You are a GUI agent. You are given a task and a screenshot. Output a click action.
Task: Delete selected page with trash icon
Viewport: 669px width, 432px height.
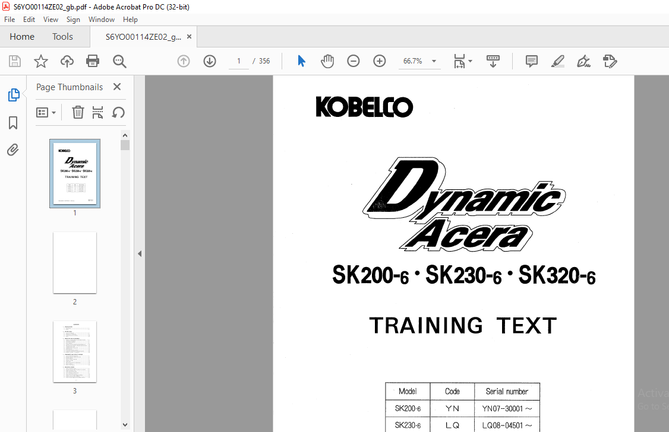click(78, 113)
